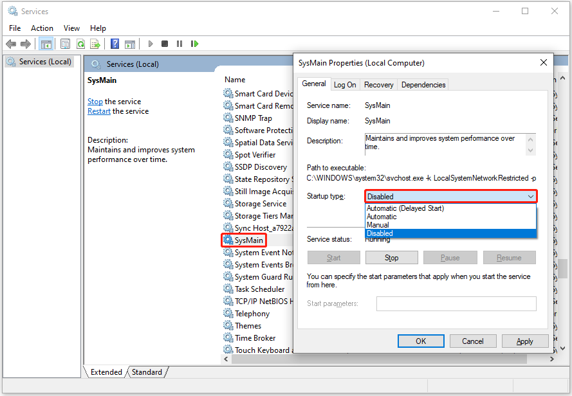This screenshot has height=396, width=572.
Task: Click the Export List toolbar icon
Action: (x=95, y=44)
